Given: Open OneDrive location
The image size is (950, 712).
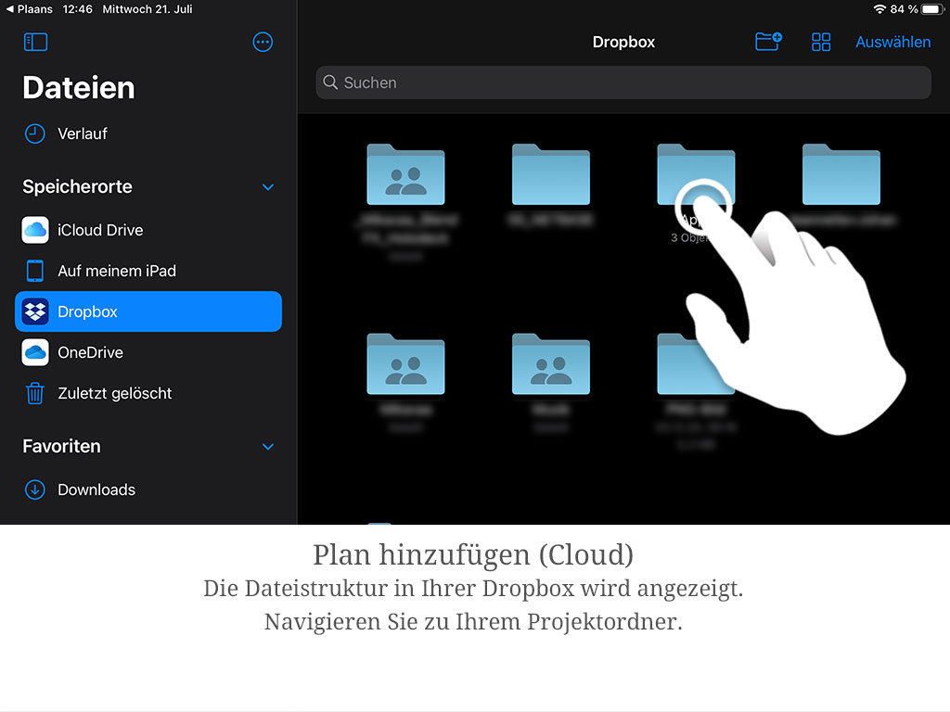Looking at the screenshot, I should point(148,352).
